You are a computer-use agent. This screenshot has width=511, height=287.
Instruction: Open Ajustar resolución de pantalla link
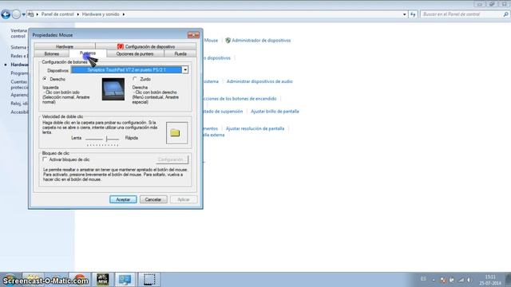click(255, 128)
